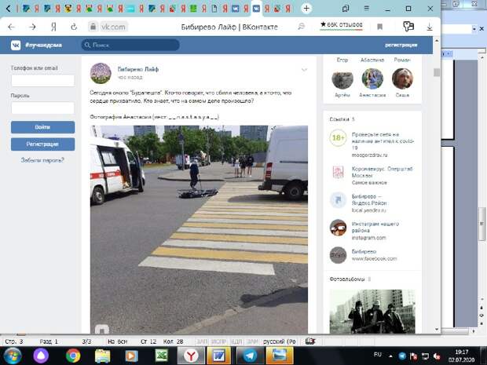Click the Бибирево Лайф post author name
487x365 pixels.
(138, 69)
